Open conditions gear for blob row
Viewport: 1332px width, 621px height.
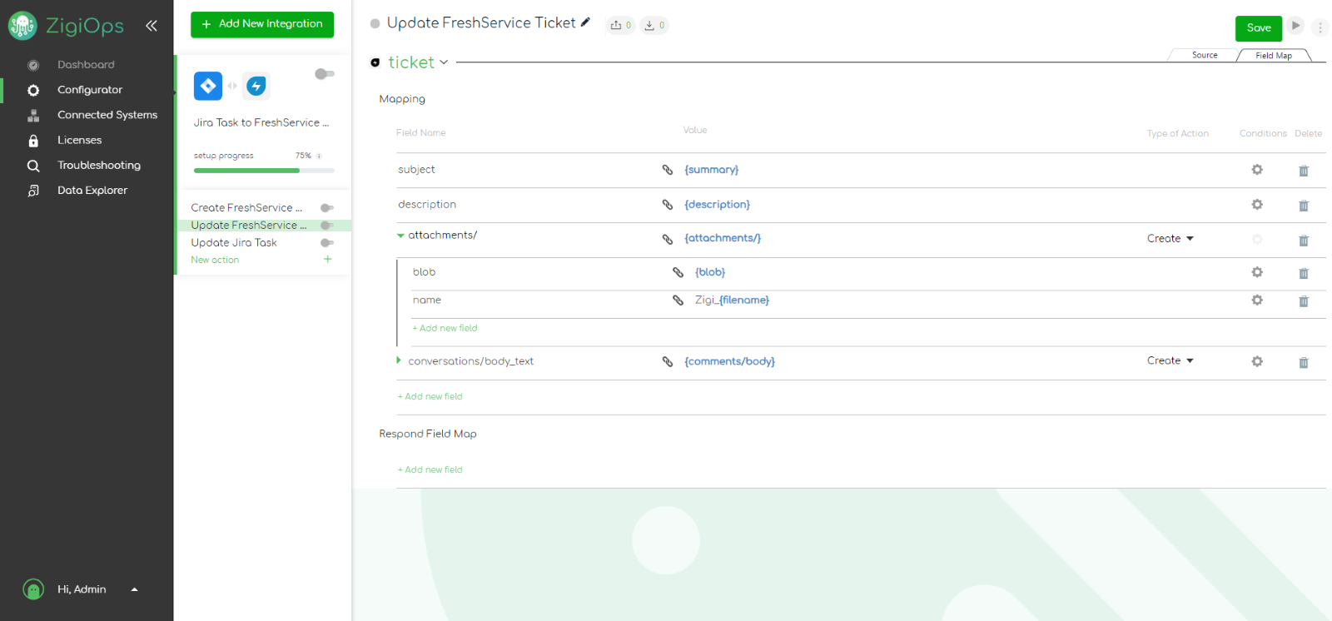tap(1257, 272)
